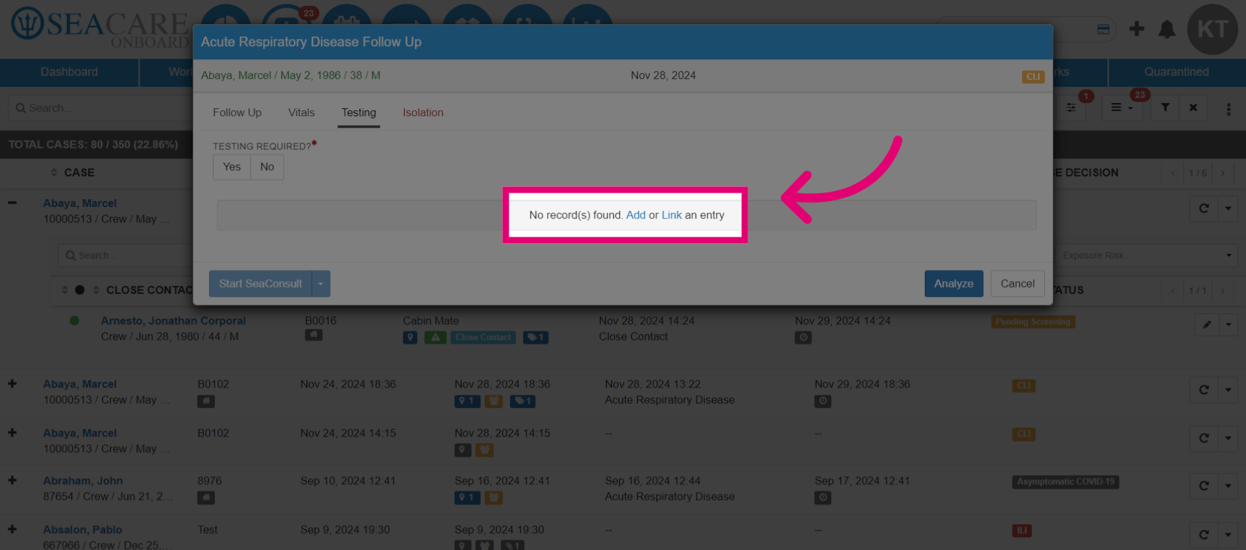Click home icon under cabin B0016
Screen dimensions: 1246x550
(313, 335)
